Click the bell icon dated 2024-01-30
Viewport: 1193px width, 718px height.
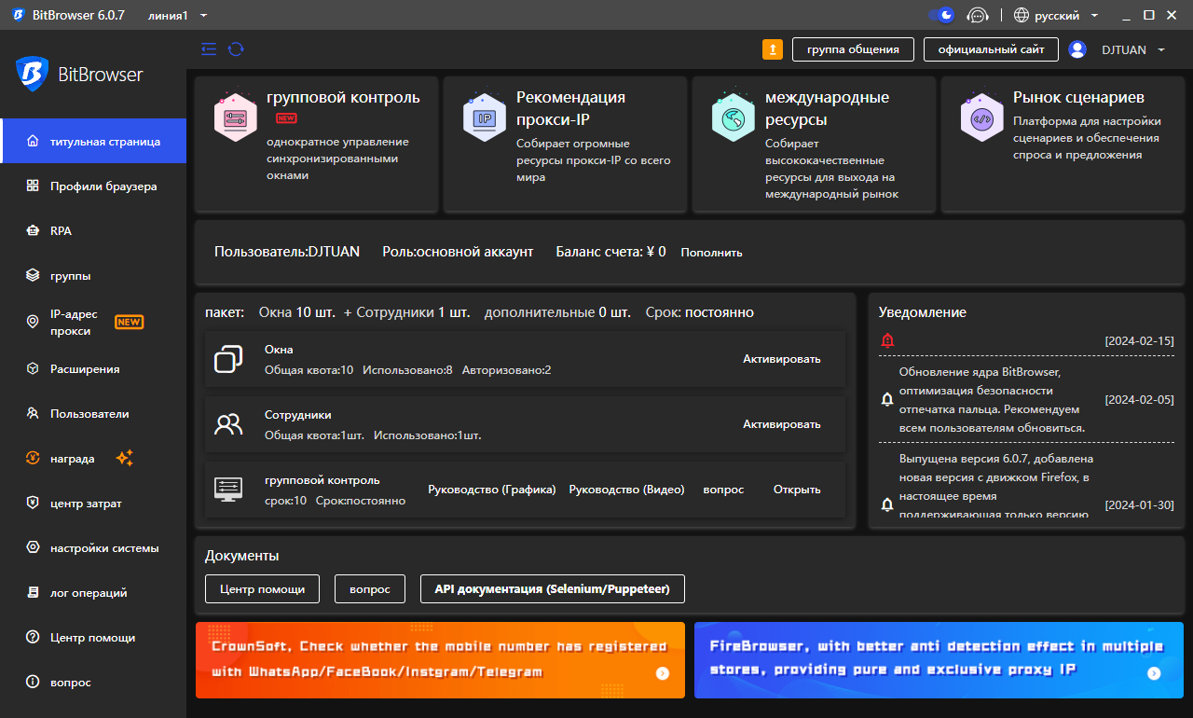pos(887,504)
